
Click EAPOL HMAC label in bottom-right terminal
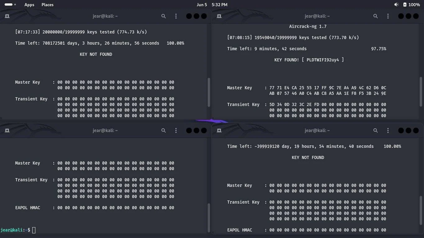tap(240, 230)
